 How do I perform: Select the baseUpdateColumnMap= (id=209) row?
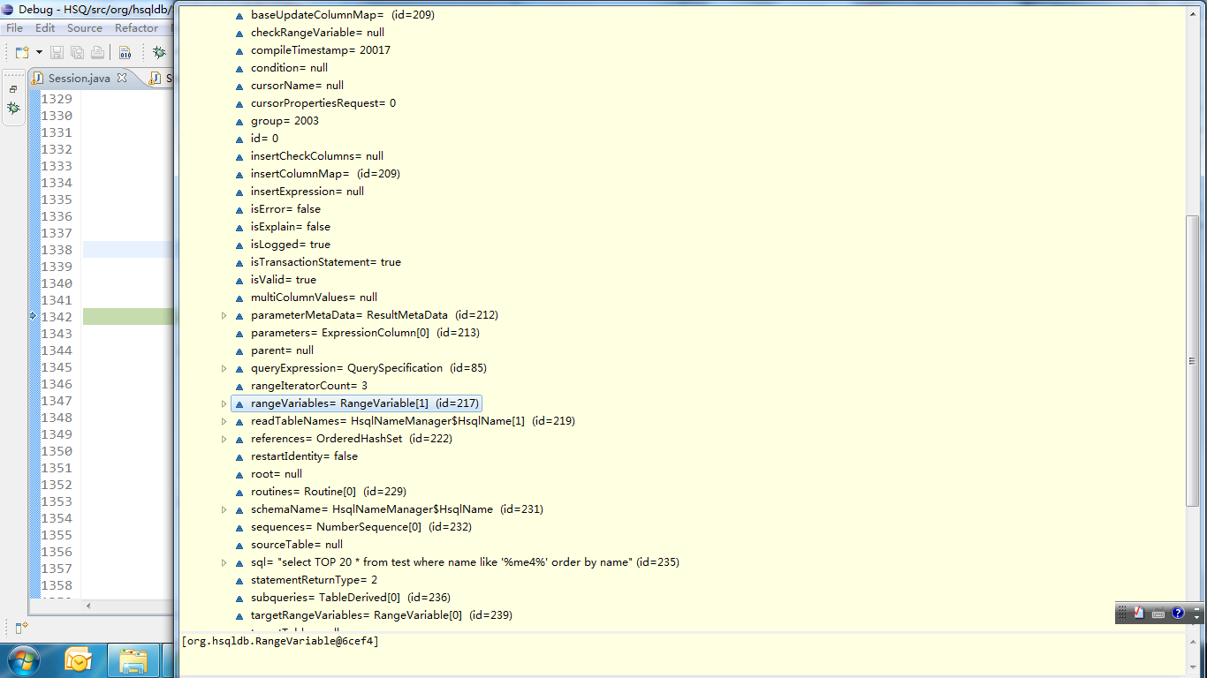[x=334, y=15]
